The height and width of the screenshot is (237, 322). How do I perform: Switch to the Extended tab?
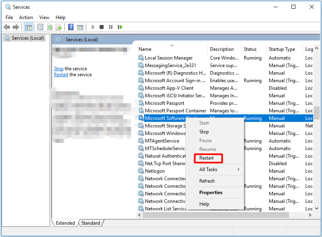65,223
